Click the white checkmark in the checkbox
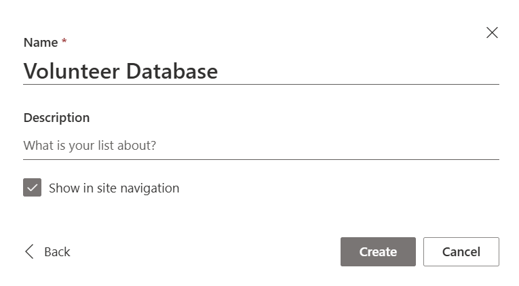 pos(33,188)
